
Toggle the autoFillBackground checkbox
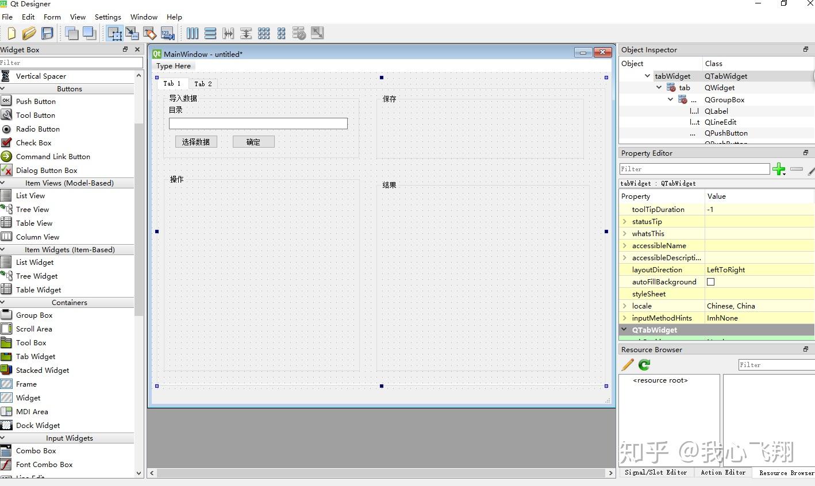[x=711, y=281]
